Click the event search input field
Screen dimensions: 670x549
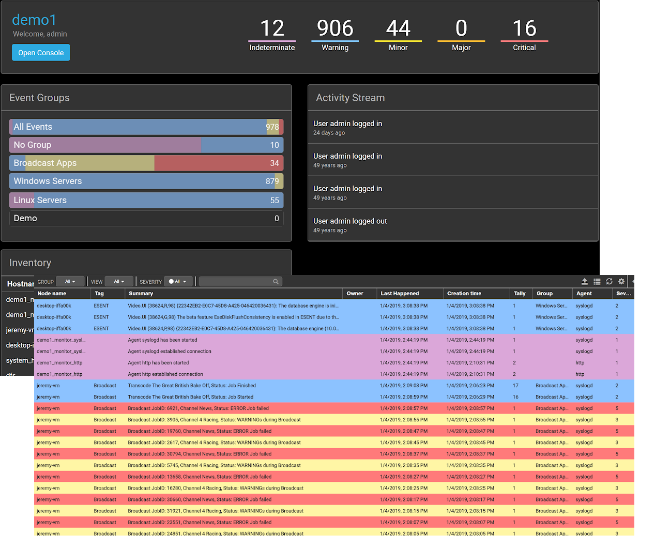[240, 281]
